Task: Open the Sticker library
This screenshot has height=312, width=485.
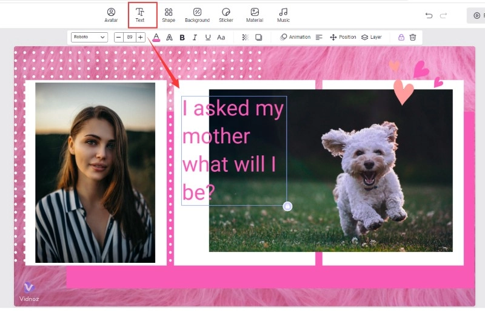Action: click(226, 15)
